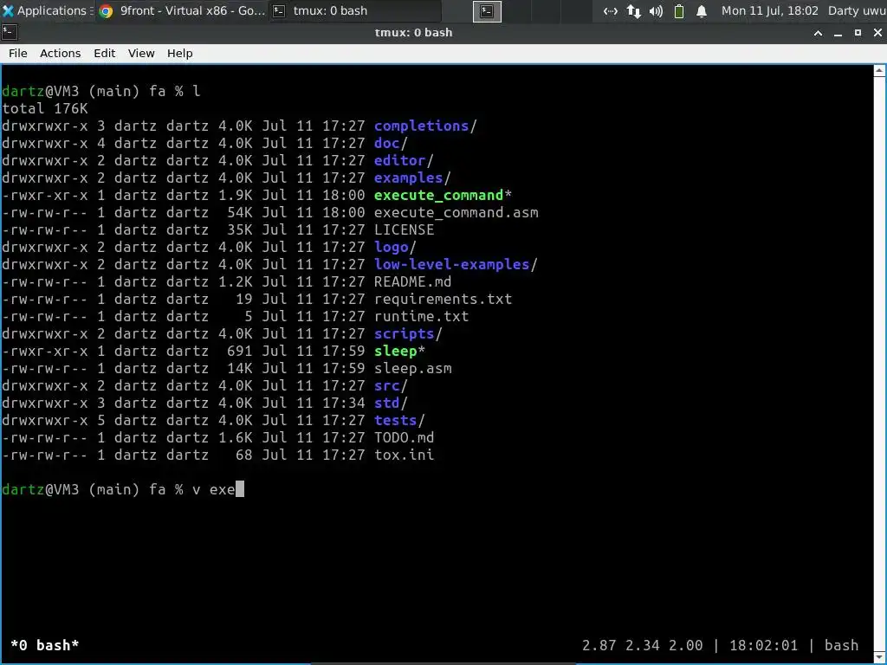
Task: Minimize the tmux terminal window
Action: click(x=838, y=33)
